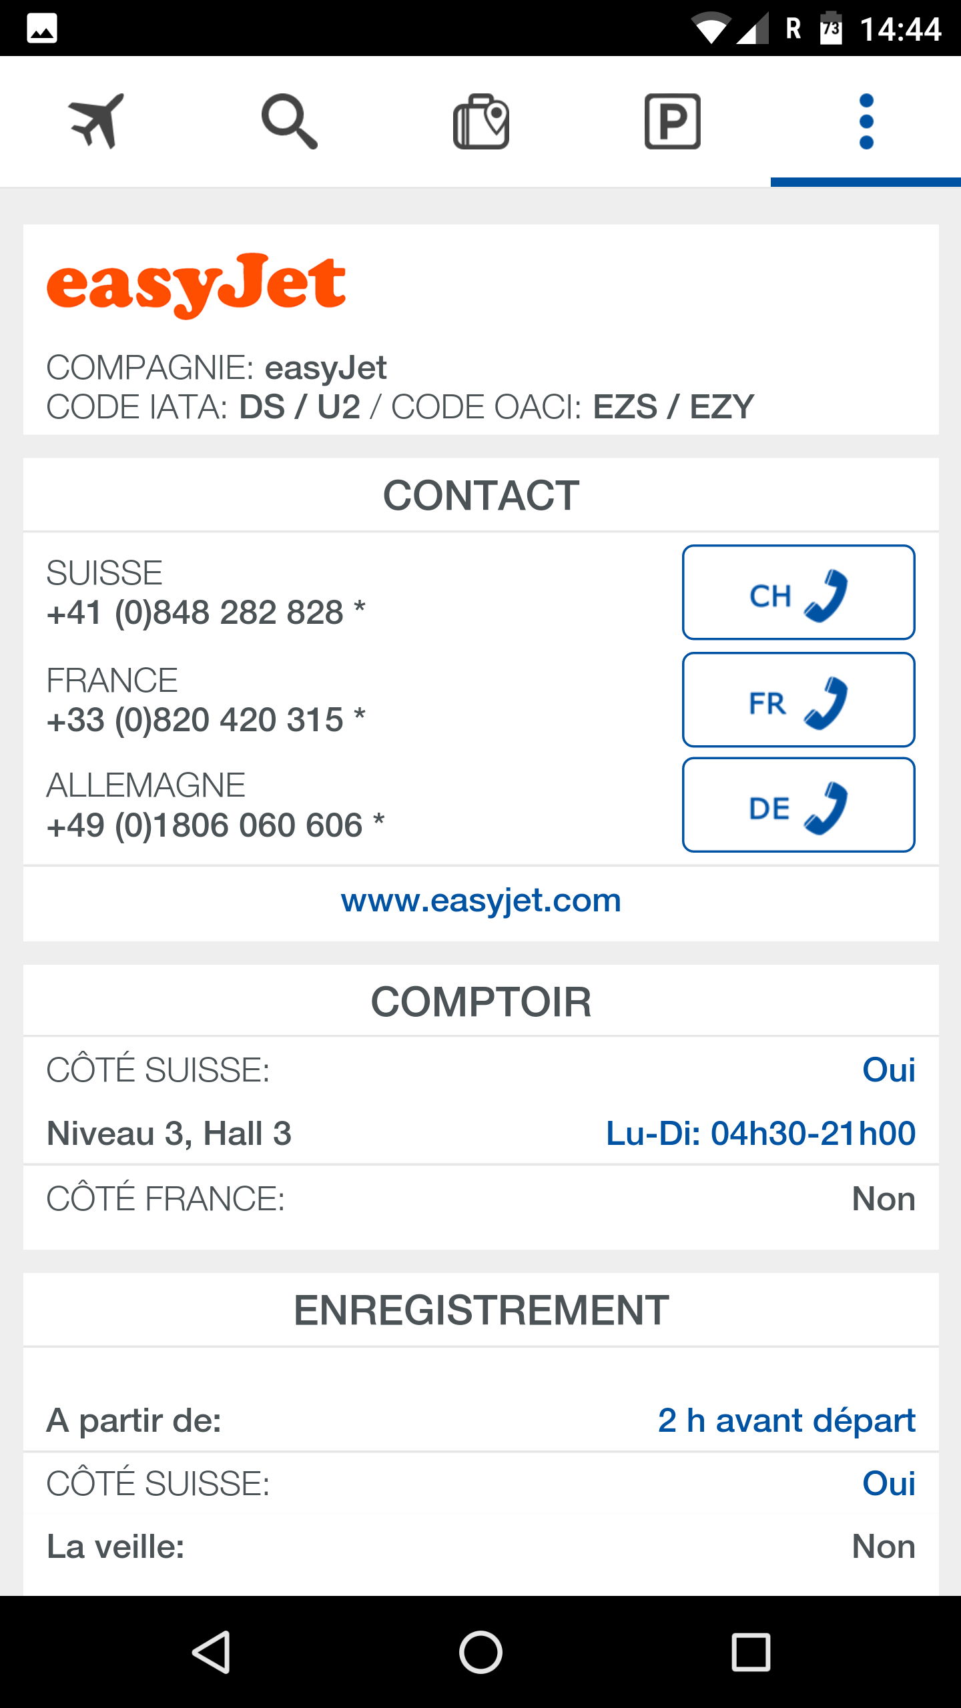The width and height of the screenshot is (961, 1708).
Task: Select the ENREGISTREMENT section header
Action: [481, 1310]
